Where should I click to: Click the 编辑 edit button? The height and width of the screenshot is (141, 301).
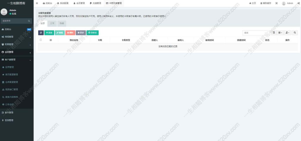tap(60, 33)
